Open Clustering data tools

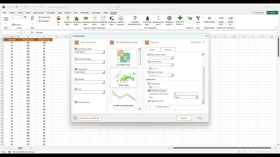[112, 21]
